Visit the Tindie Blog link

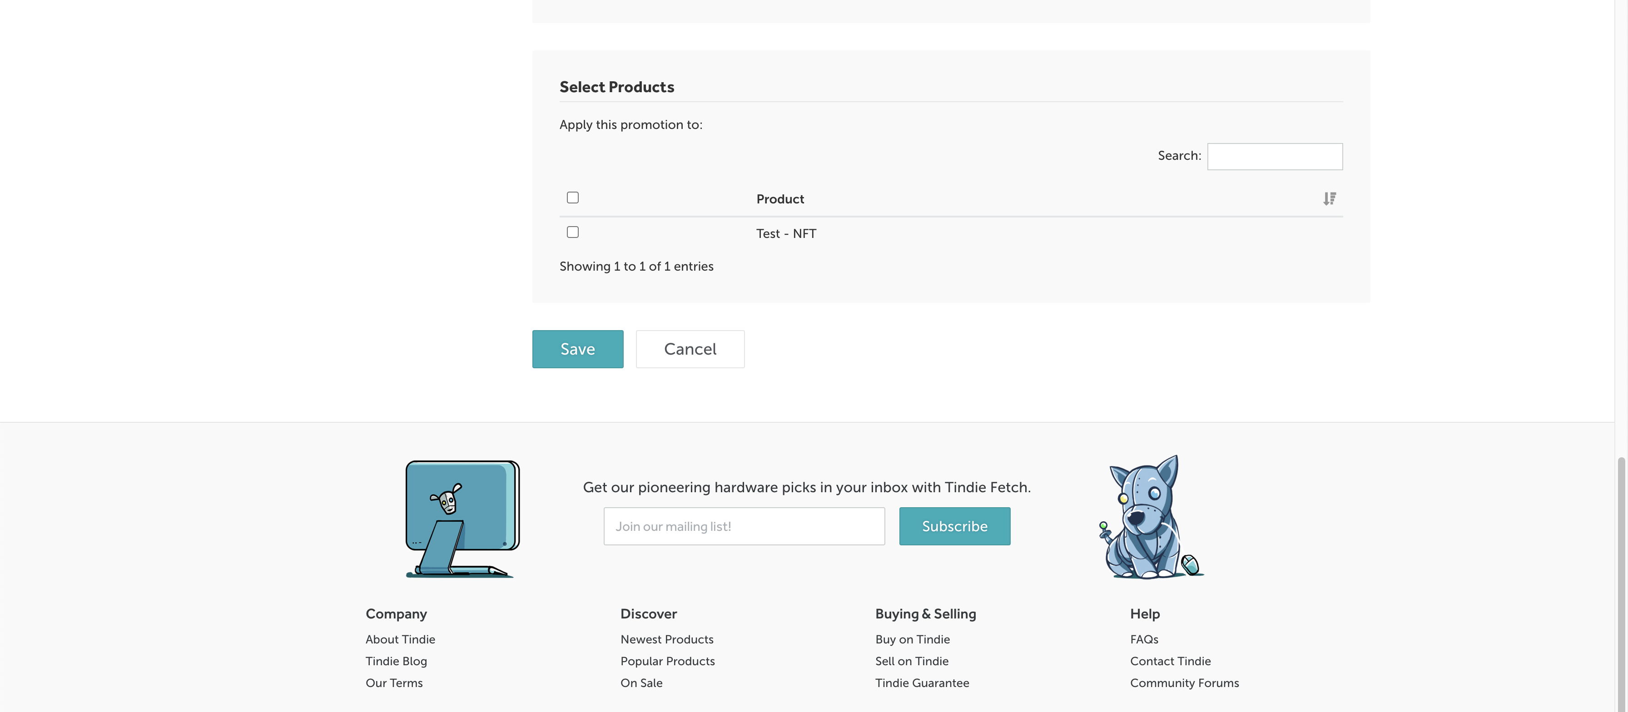396,661
